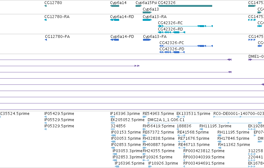Open the EK133531.5prime EST label
Image resolution: width=264 pixels, height=168 pixels.
(x=193, y=114)
